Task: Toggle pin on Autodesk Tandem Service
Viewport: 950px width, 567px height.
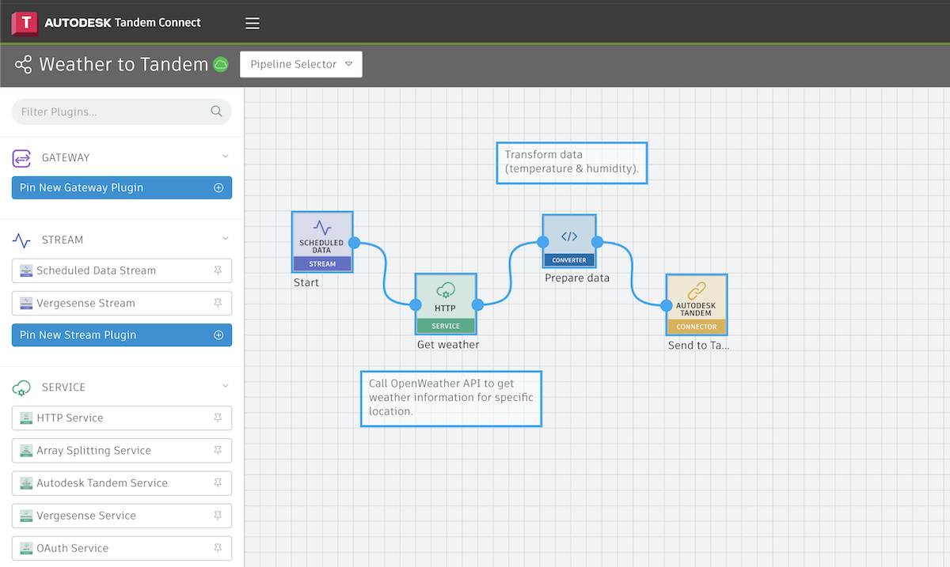Action: point(218,483)
